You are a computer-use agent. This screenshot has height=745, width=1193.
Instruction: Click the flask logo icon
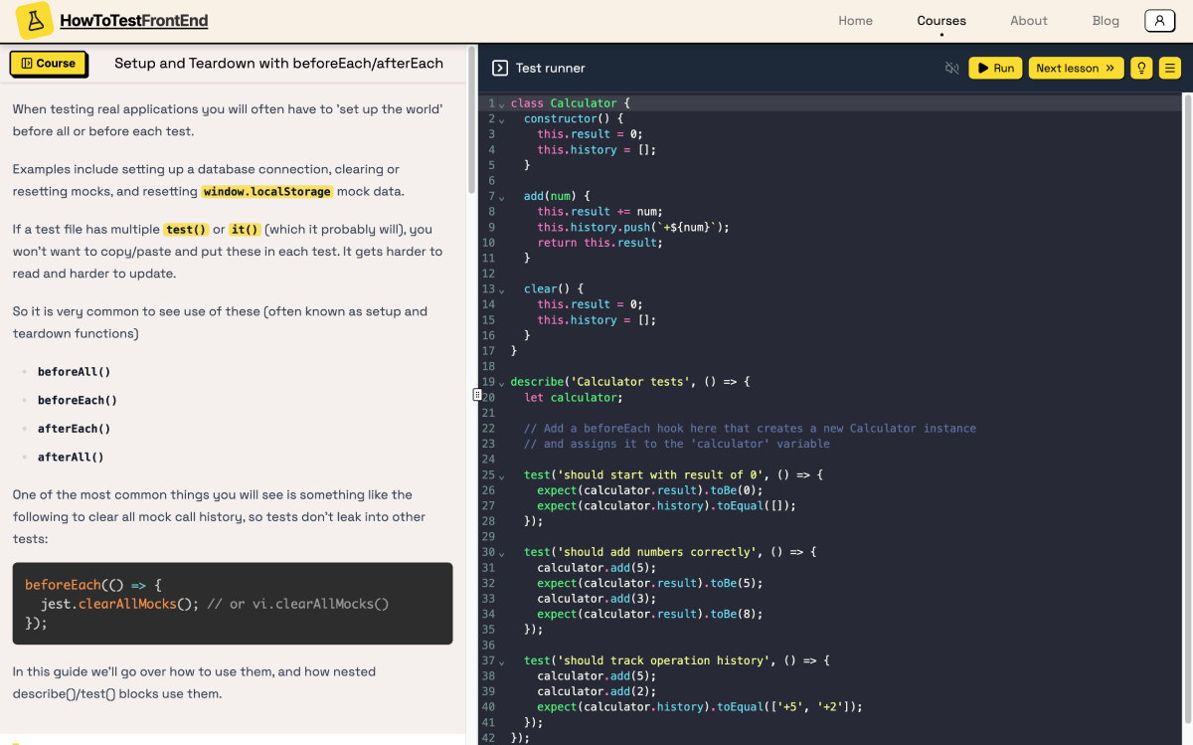[33, 20]
